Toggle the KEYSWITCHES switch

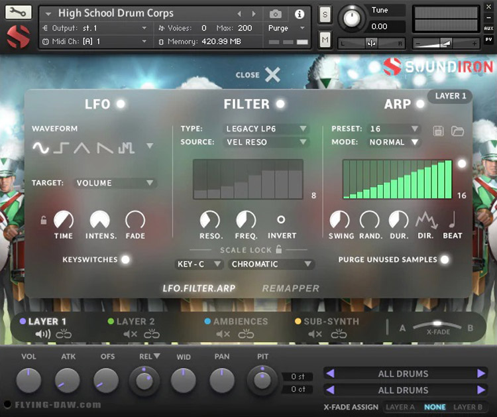point(126,259)
